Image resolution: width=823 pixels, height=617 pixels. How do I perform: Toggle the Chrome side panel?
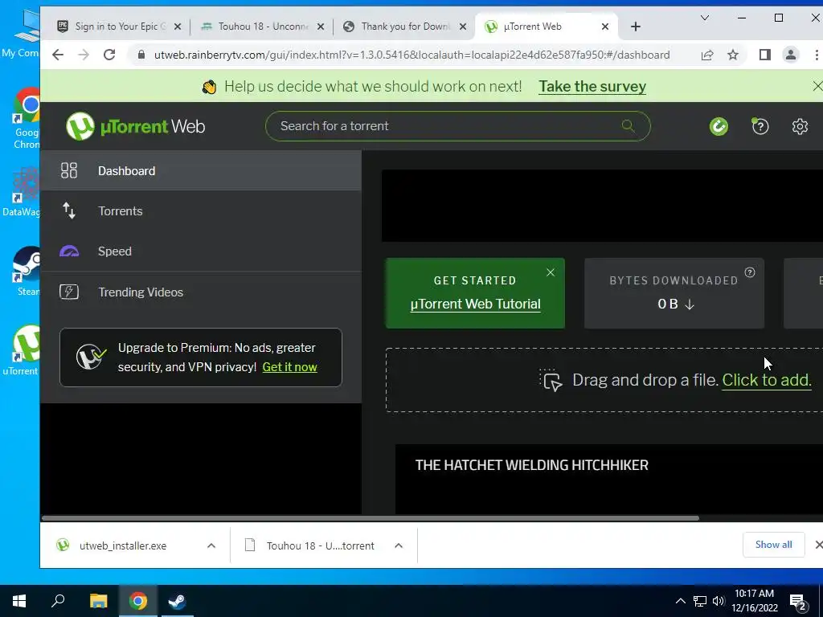pos(765,55)
